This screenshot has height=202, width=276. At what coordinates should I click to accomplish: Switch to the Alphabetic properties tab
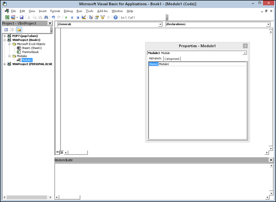[x=155, y=58]
